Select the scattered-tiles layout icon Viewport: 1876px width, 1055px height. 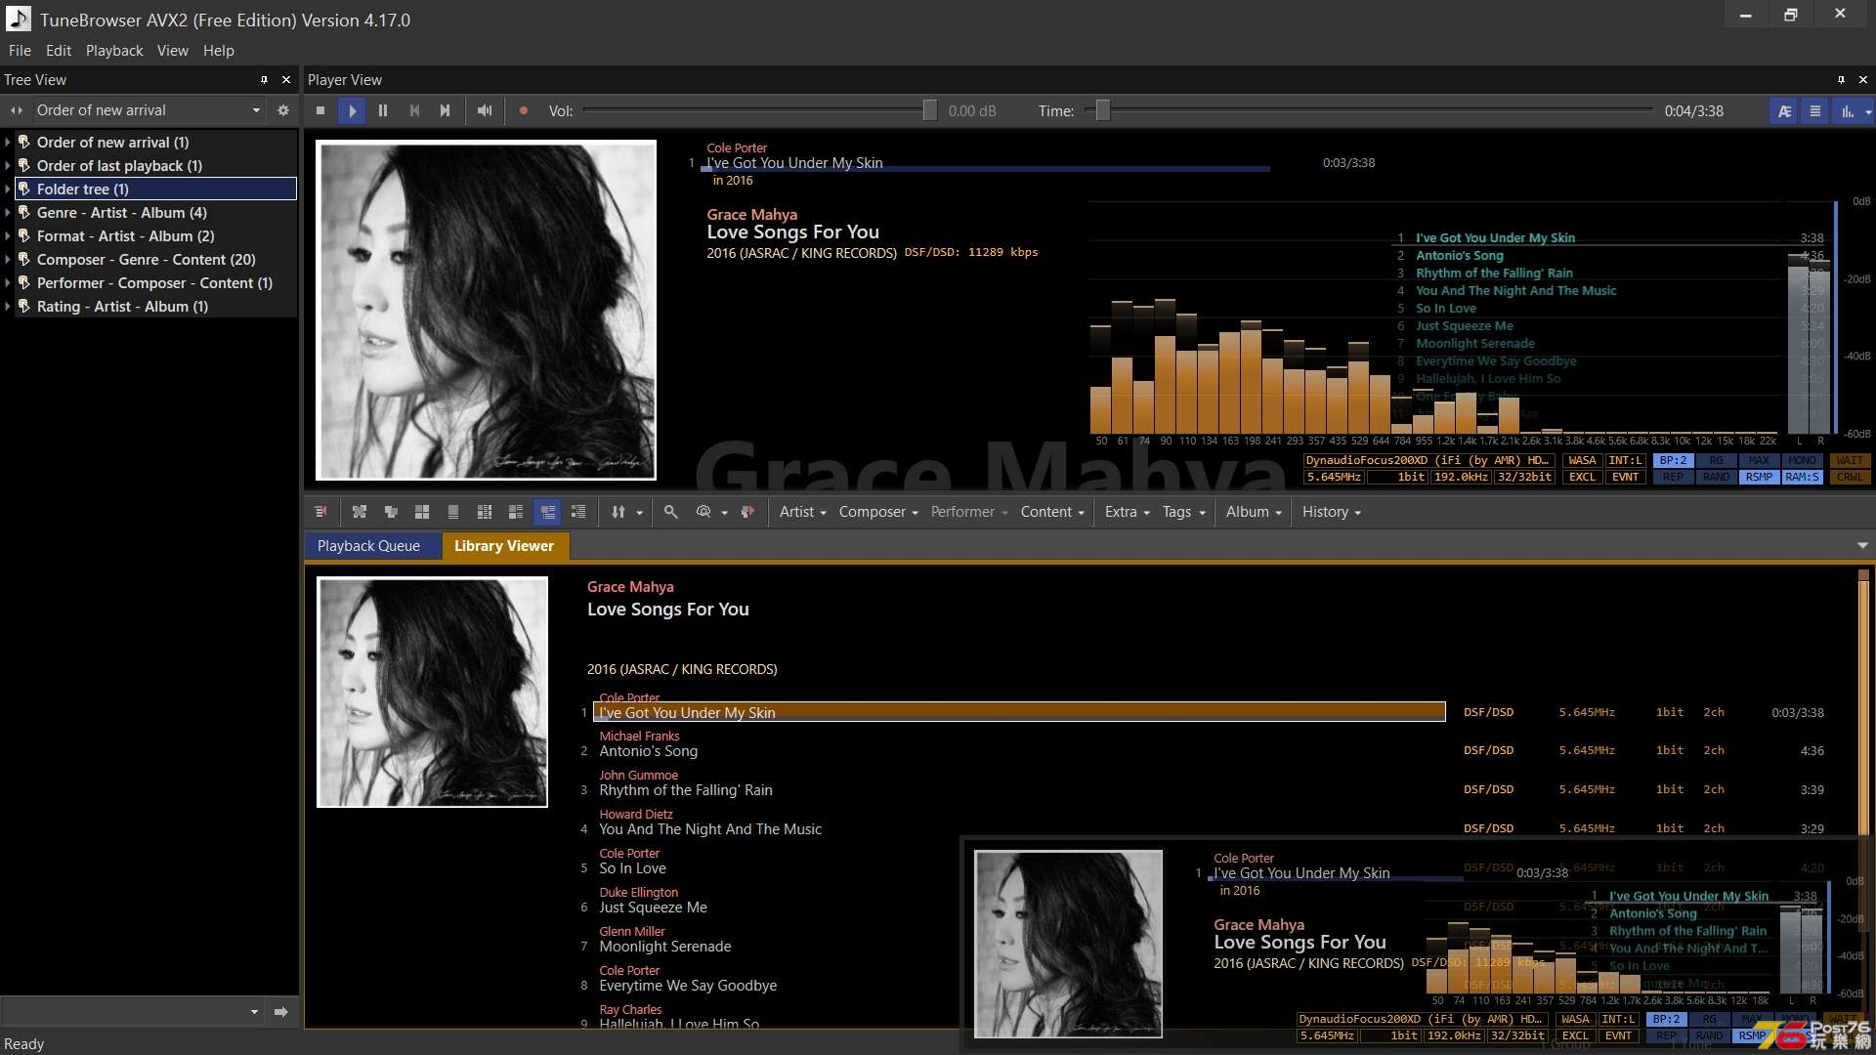[360, 512]
